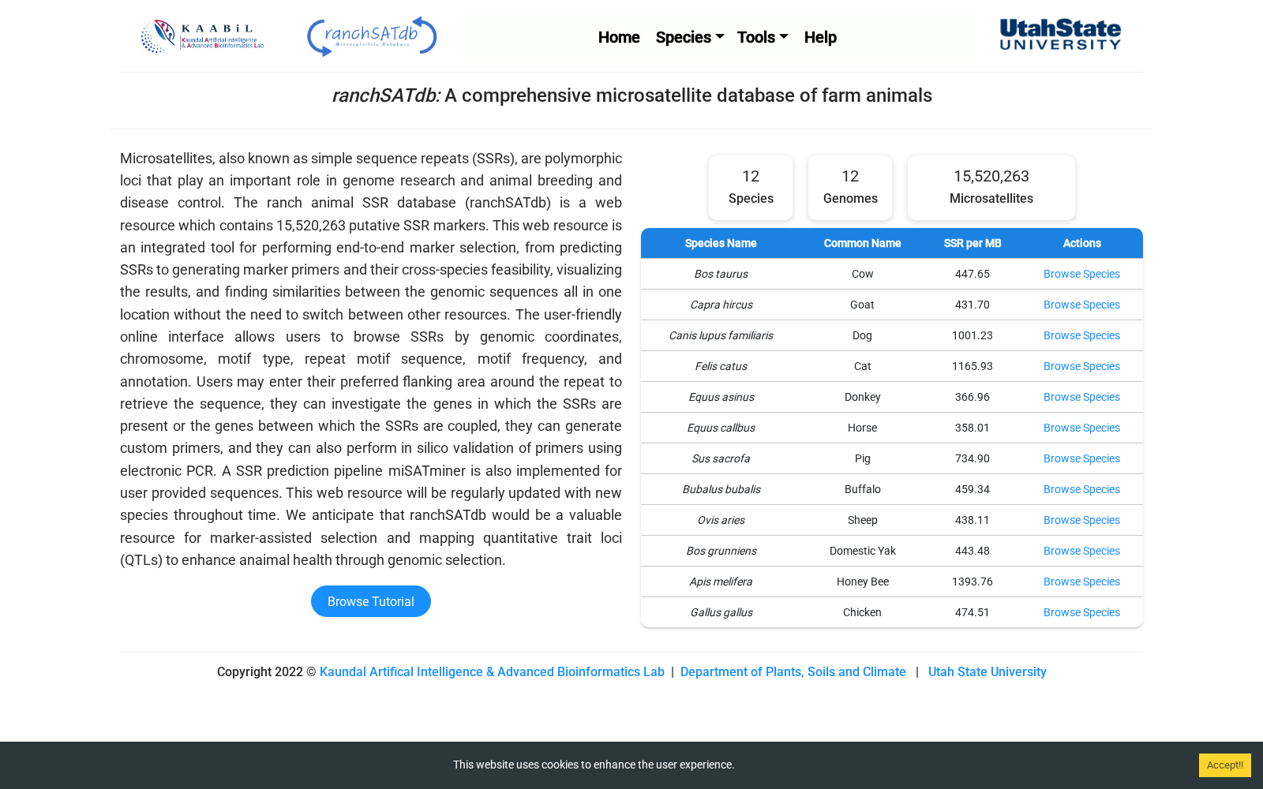Click the 15,520,263 Microsatellites stat card
This screenshot has width=1263, height=789.
tap(991, 188)
